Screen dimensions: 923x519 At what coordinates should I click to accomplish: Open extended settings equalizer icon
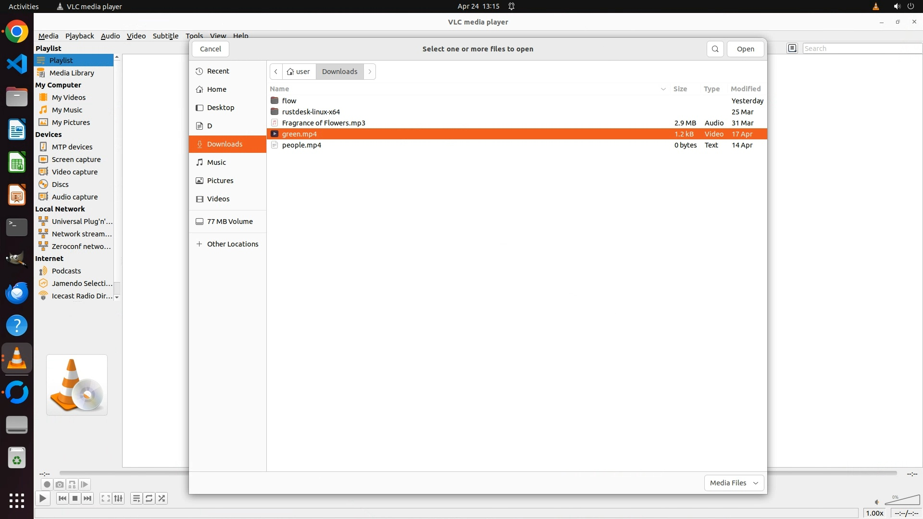(x=118, y=498)
